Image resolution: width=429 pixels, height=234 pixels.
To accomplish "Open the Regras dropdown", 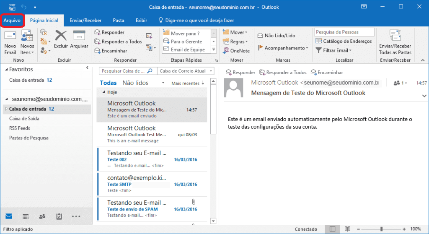I will coord(235,42).
